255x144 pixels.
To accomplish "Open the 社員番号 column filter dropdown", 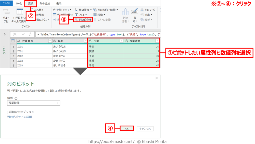I will click(x=50, y=41).
